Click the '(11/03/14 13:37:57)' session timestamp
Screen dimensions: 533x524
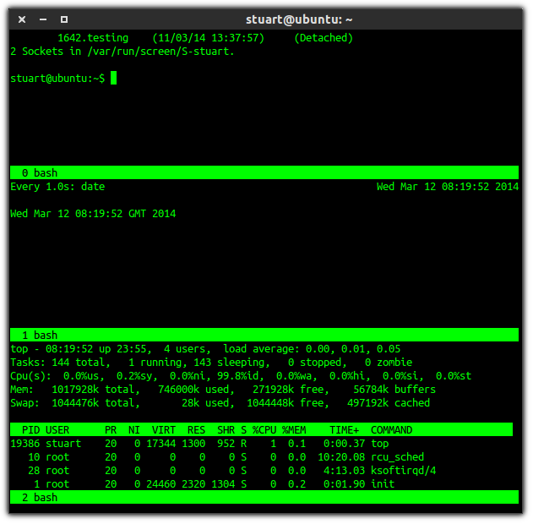[208, 38]
